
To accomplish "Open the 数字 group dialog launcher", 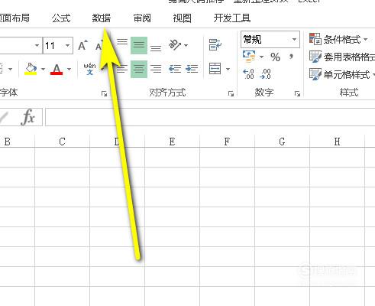I will click(297, 94).
